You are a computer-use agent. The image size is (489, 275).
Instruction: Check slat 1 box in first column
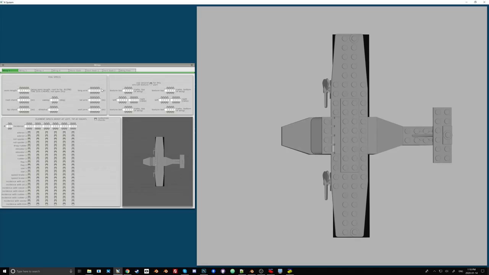(x=29, y=168)
